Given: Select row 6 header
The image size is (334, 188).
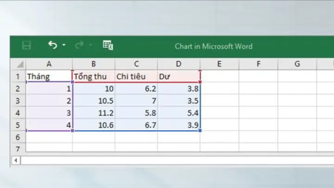Looking at the screenshot, I should click(18, 137).
